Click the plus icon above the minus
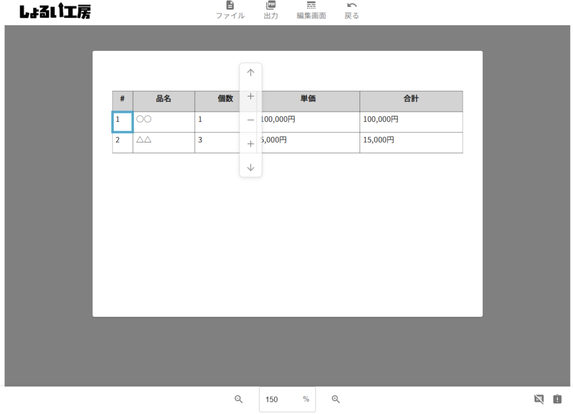 pos(251,96)
